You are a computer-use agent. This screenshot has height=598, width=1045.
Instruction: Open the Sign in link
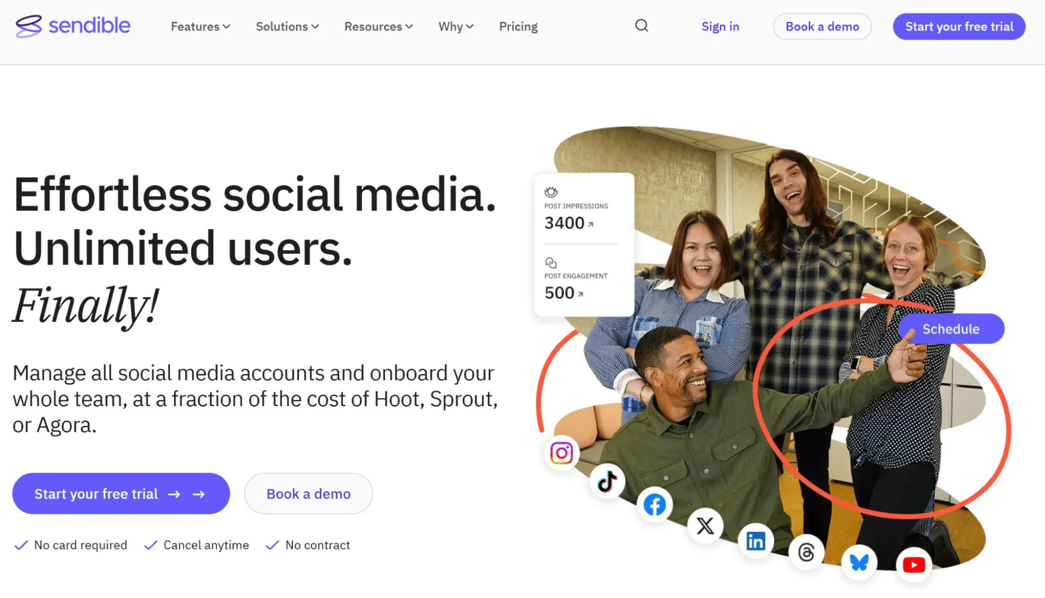720,27
